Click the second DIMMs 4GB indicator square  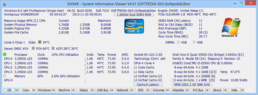tap(194, 42)
